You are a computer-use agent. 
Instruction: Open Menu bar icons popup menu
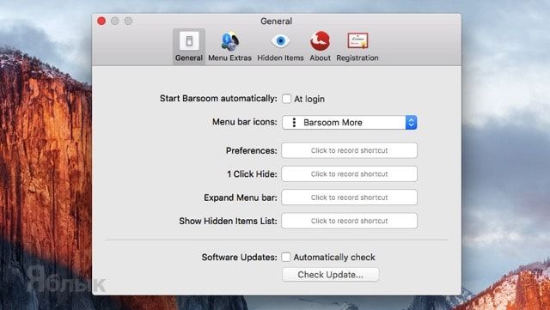point(350,123)
